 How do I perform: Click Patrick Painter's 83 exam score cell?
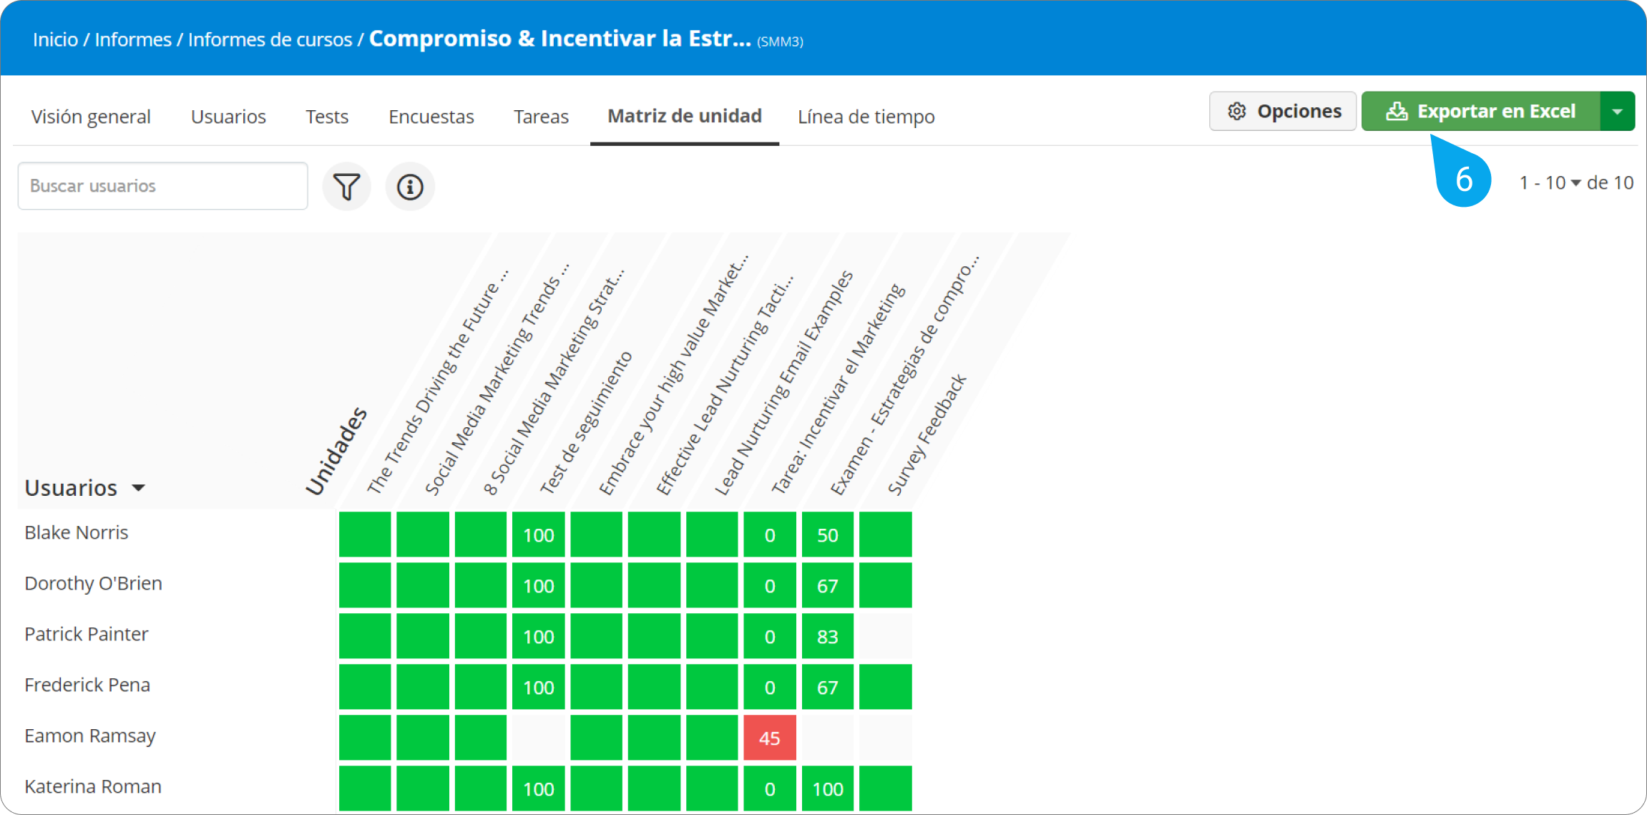point(827,636)
